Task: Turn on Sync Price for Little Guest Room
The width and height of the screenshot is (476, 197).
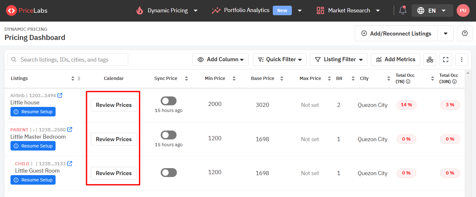Action: click(169, 173)
